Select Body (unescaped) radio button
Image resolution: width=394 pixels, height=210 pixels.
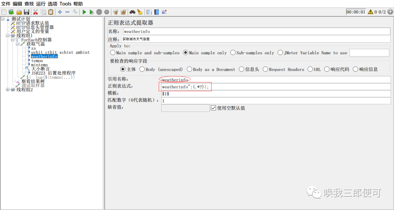142,69
